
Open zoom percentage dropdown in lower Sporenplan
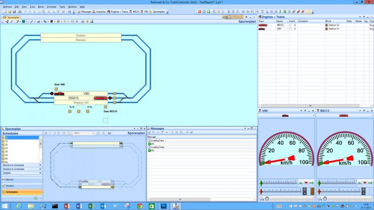point(94,133)
